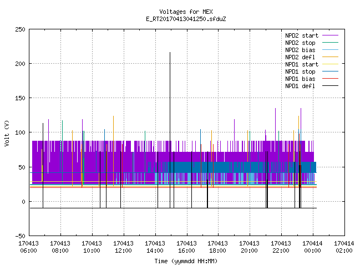Click the "NPD1 start" legend label

pos(302,64)
